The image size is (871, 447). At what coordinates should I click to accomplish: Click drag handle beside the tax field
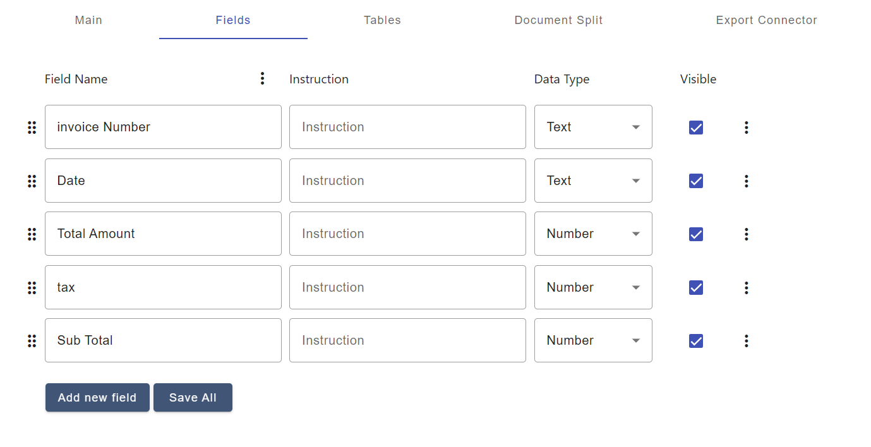pos(32,288)
